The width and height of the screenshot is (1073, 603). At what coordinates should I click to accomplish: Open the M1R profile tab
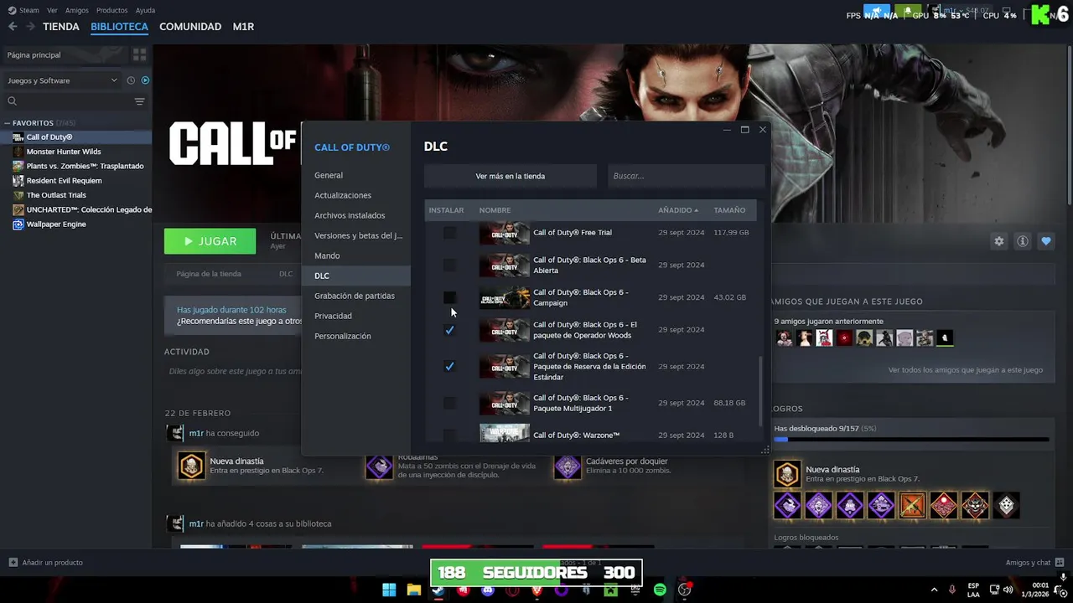click(243, 27)
